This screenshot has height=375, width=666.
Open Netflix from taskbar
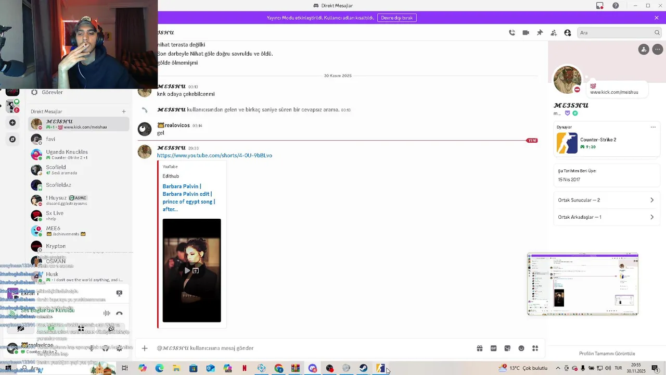click(x=245, y=368)
